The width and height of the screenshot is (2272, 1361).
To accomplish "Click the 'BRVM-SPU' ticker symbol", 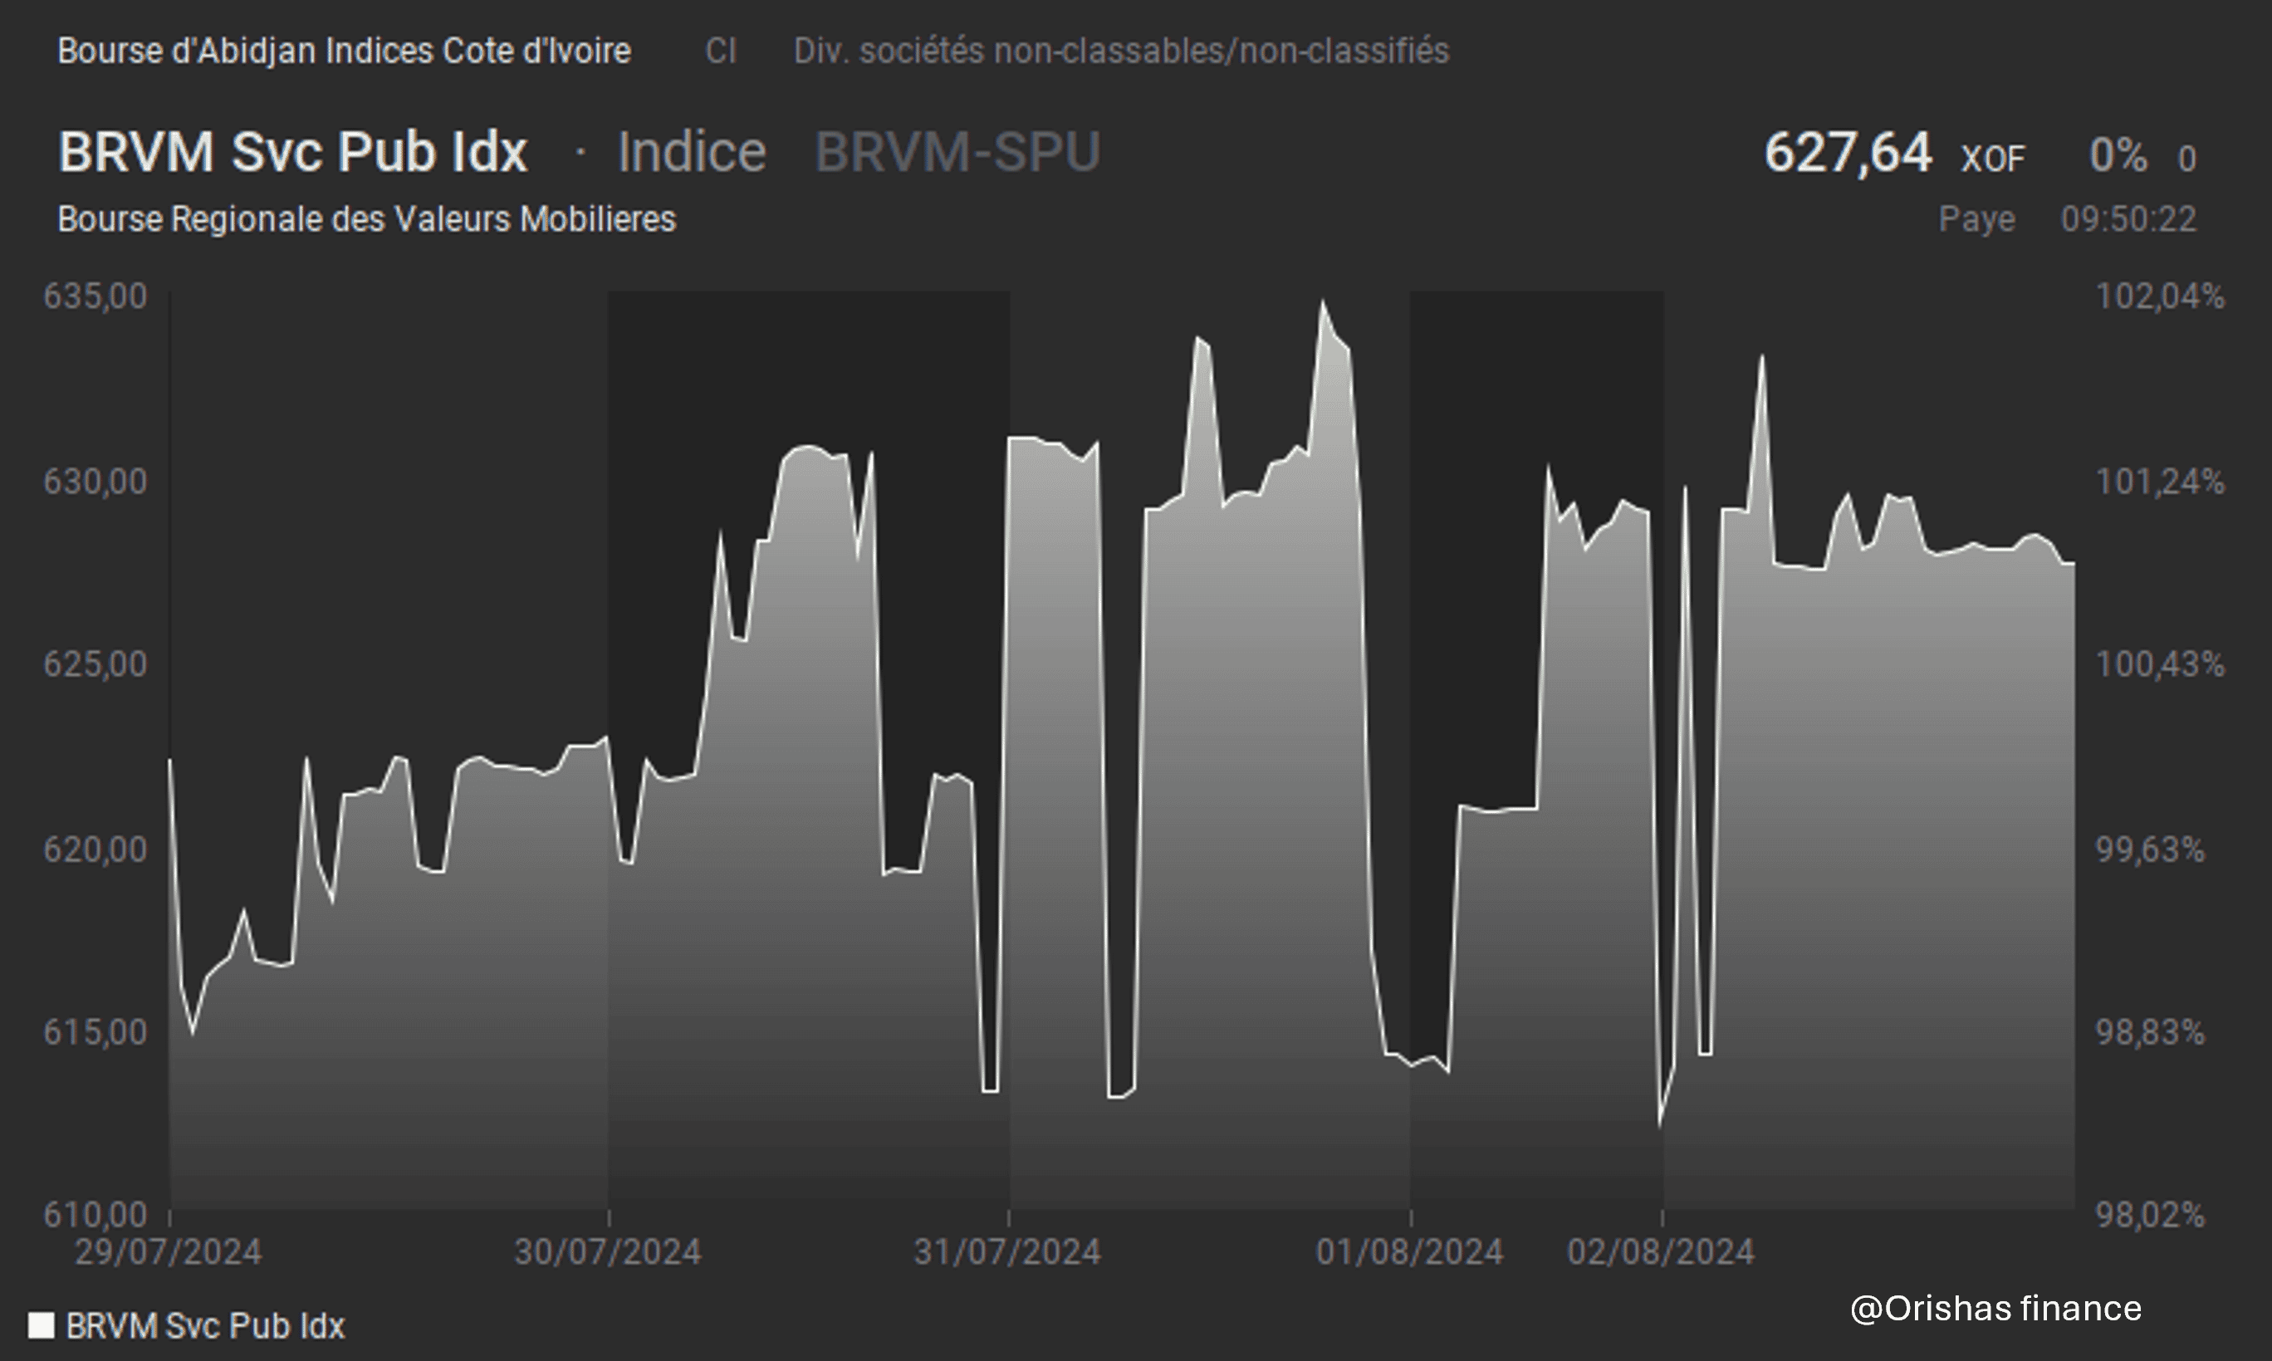I will [957, 151].
